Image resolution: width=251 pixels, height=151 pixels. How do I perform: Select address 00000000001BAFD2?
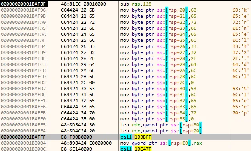(23, 83)
